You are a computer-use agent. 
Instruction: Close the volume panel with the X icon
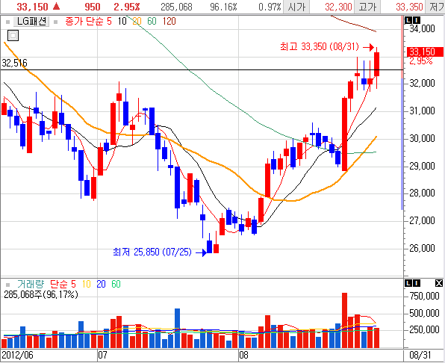click(x=439, y=283)
